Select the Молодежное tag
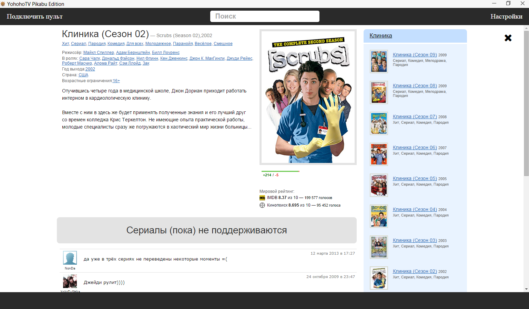The image size is (529, 309). pyautogui.click(x=158, y=44)
